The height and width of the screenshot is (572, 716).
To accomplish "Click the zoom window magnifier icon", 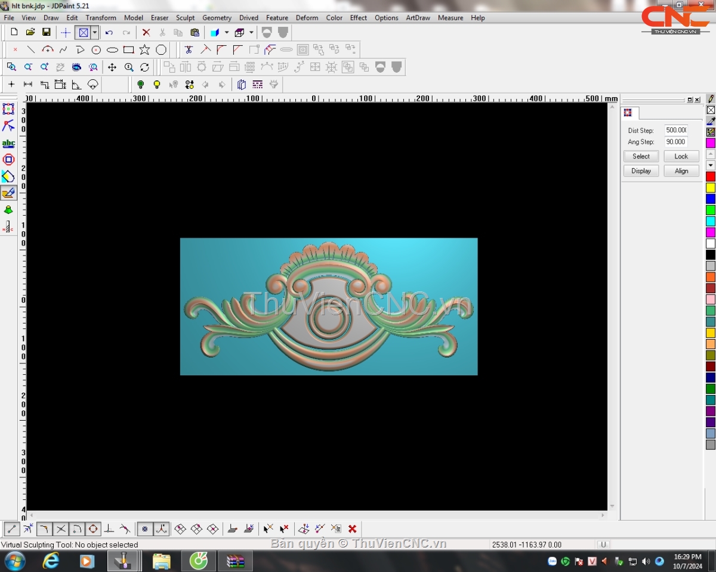I will click(x=11, y=67).
